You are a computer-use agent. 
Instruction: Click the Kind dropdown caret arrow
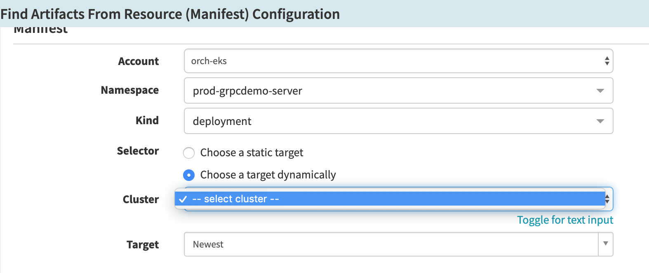click(x=600, y=121)
